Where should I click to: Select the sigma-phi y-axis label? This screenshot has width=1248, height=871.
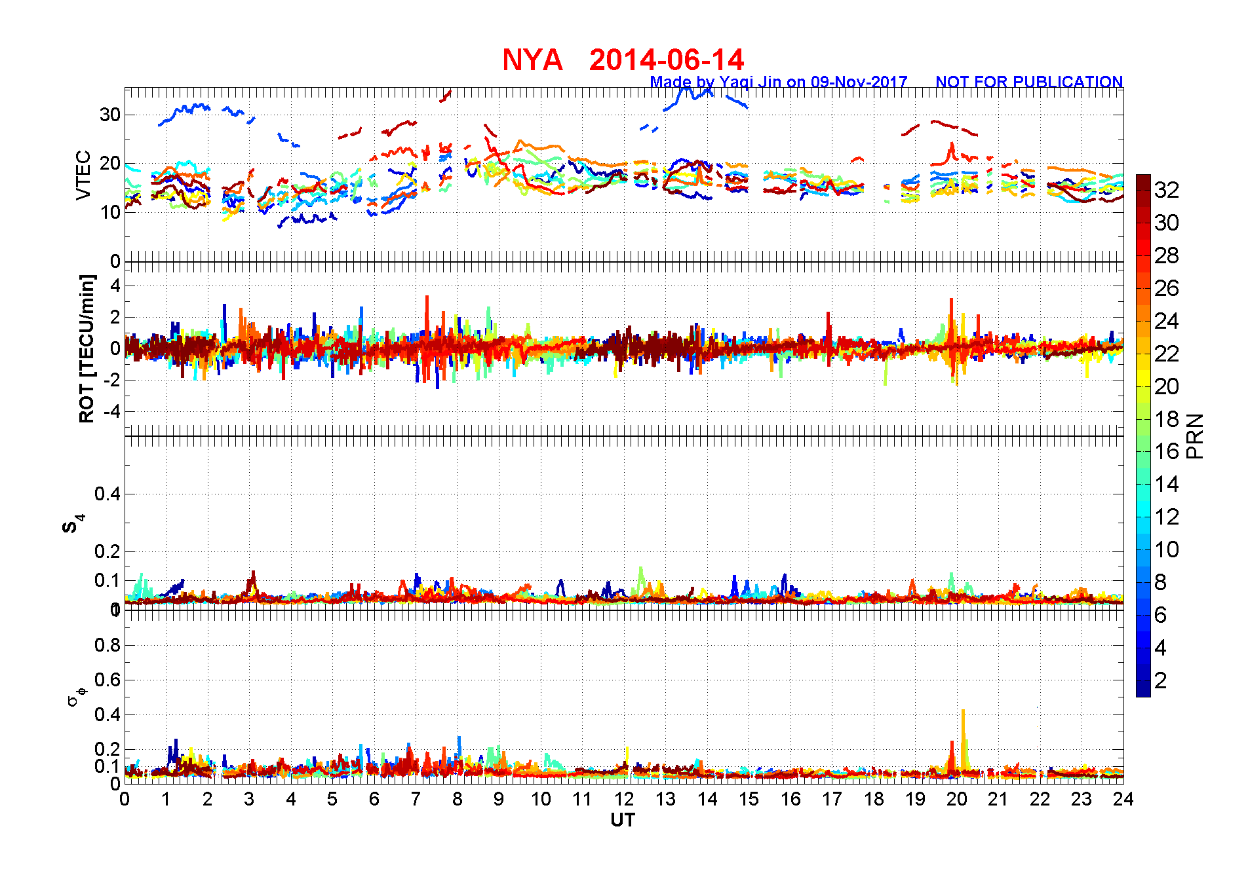point(77,696)
